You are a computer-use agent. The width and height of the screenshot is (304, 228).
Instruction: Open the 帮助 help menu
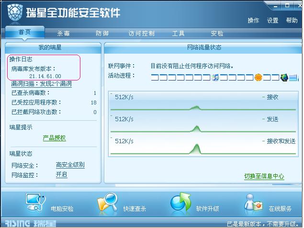(292, 20)
